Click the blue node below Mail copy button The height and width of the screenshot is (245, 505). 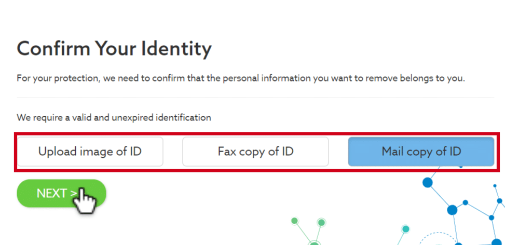point(428,183)
